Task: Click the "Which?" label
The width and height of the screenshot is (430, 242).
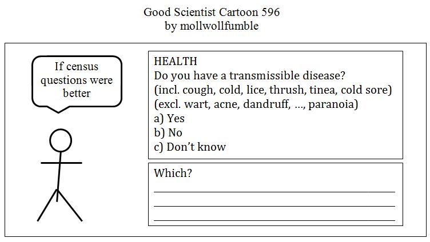Action: pyautogui.click(x=173, y=173)
